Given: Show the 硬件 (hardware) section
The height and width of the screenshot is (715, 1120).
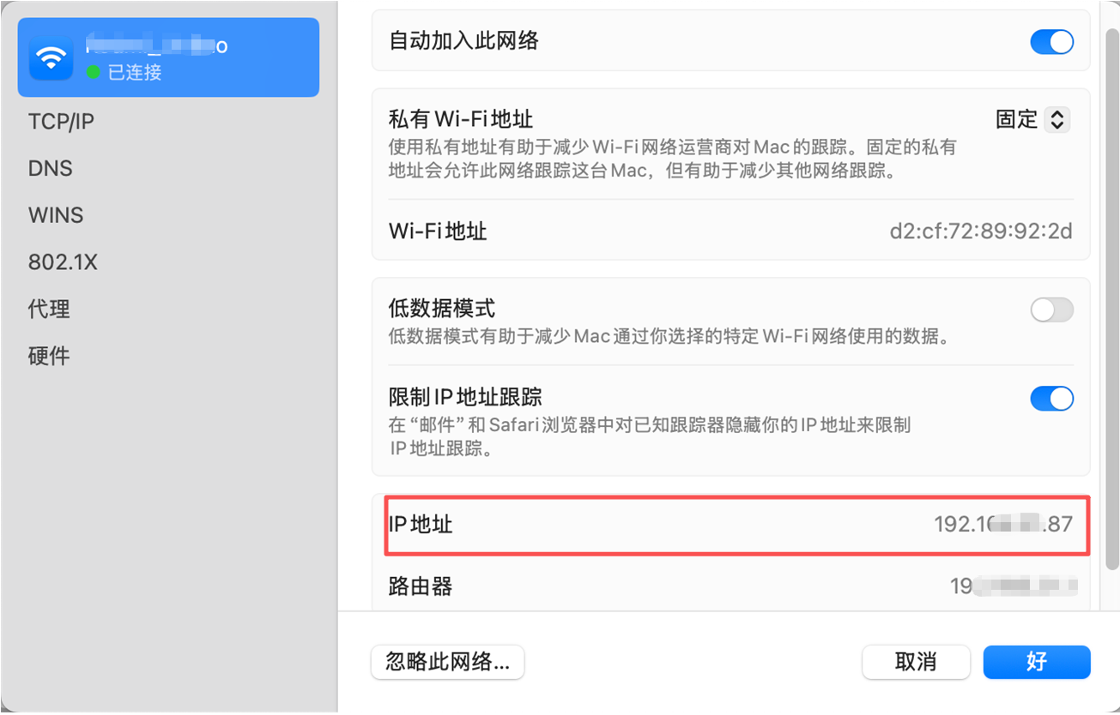Looking at the screenshot, I should point(49,356).
